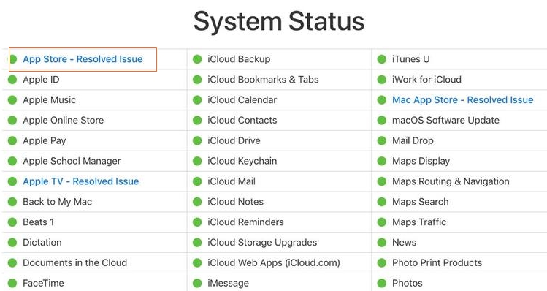Viewport: 547px width, 291px height.
Task: Open the Apple TV - Resolved Issue link
Action: click(81, 181)
